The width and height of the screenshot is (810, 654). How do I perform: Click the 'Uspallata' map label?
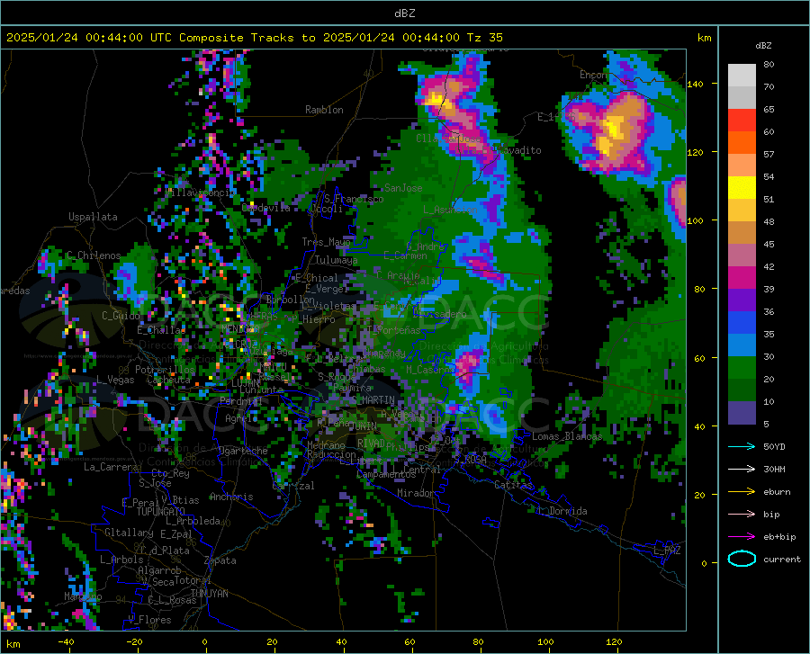93,217
